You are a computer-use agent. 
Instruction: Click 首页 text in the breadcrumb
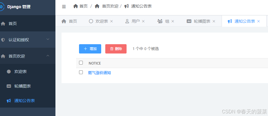point(84,6)
